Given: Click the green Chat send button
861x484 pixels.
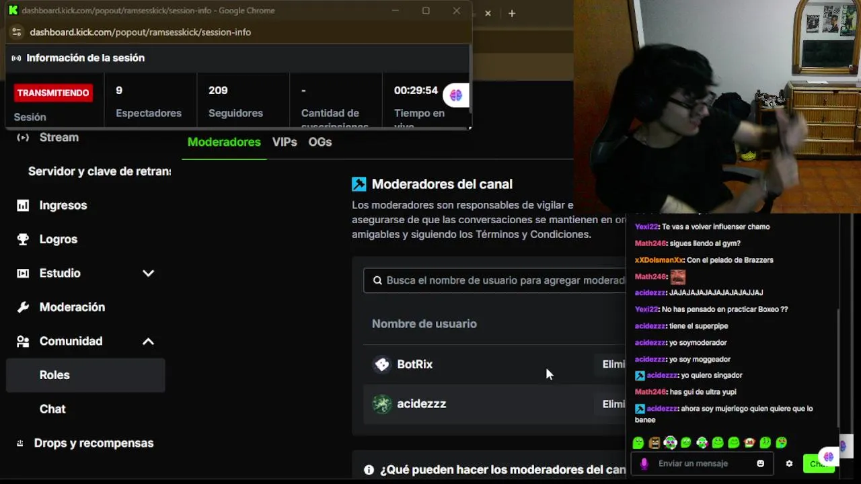Looking at the screenshot, I should pyautogui.click(x=818, y=463).
